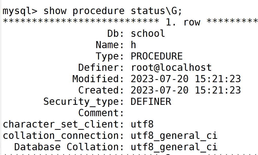Screen dimensions: 258x155
Task: Click the Type value PROCEDURE
Action: [x=157, y=56]
